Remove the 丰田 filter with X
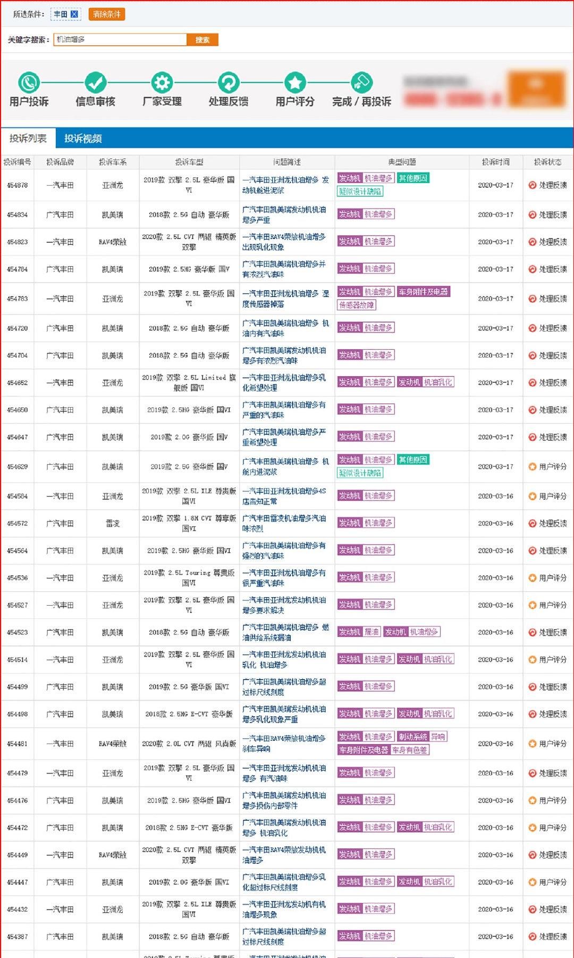574x958 pixels. tap(74, 14)
